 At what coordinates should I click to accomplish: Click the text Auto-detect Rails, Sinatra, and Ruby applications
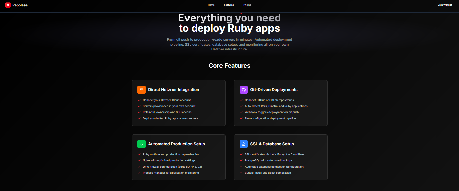pyautogui.click(x=276, y=106)
